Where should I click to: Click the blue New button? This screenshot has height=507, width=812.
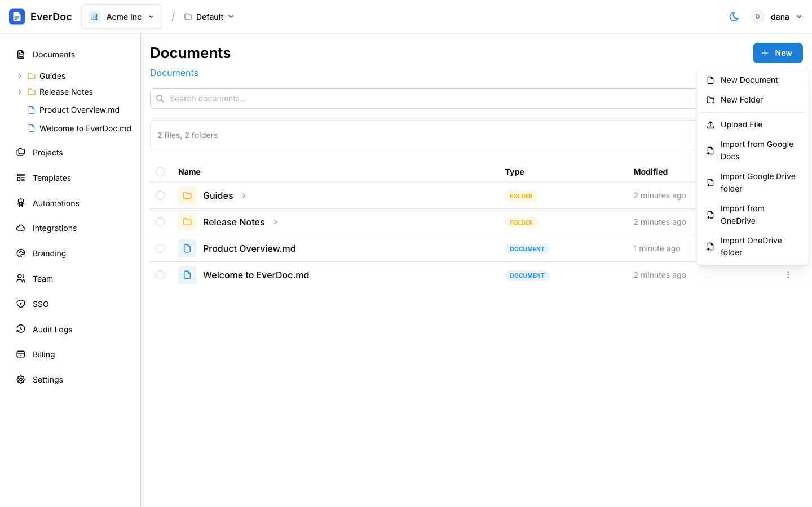pos(778,53)
